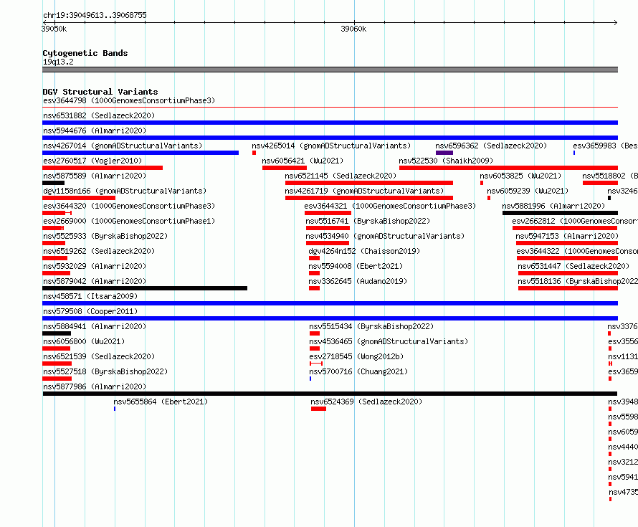Click the nsv458571 (Itsara2009) label
638x527 pixels.
tap(90, 296)
